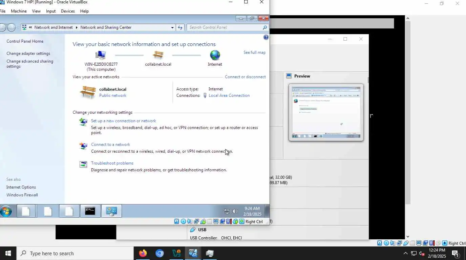
Task: Expand the double-chevron at breadcrumb start
Action: tap(30, 27)
